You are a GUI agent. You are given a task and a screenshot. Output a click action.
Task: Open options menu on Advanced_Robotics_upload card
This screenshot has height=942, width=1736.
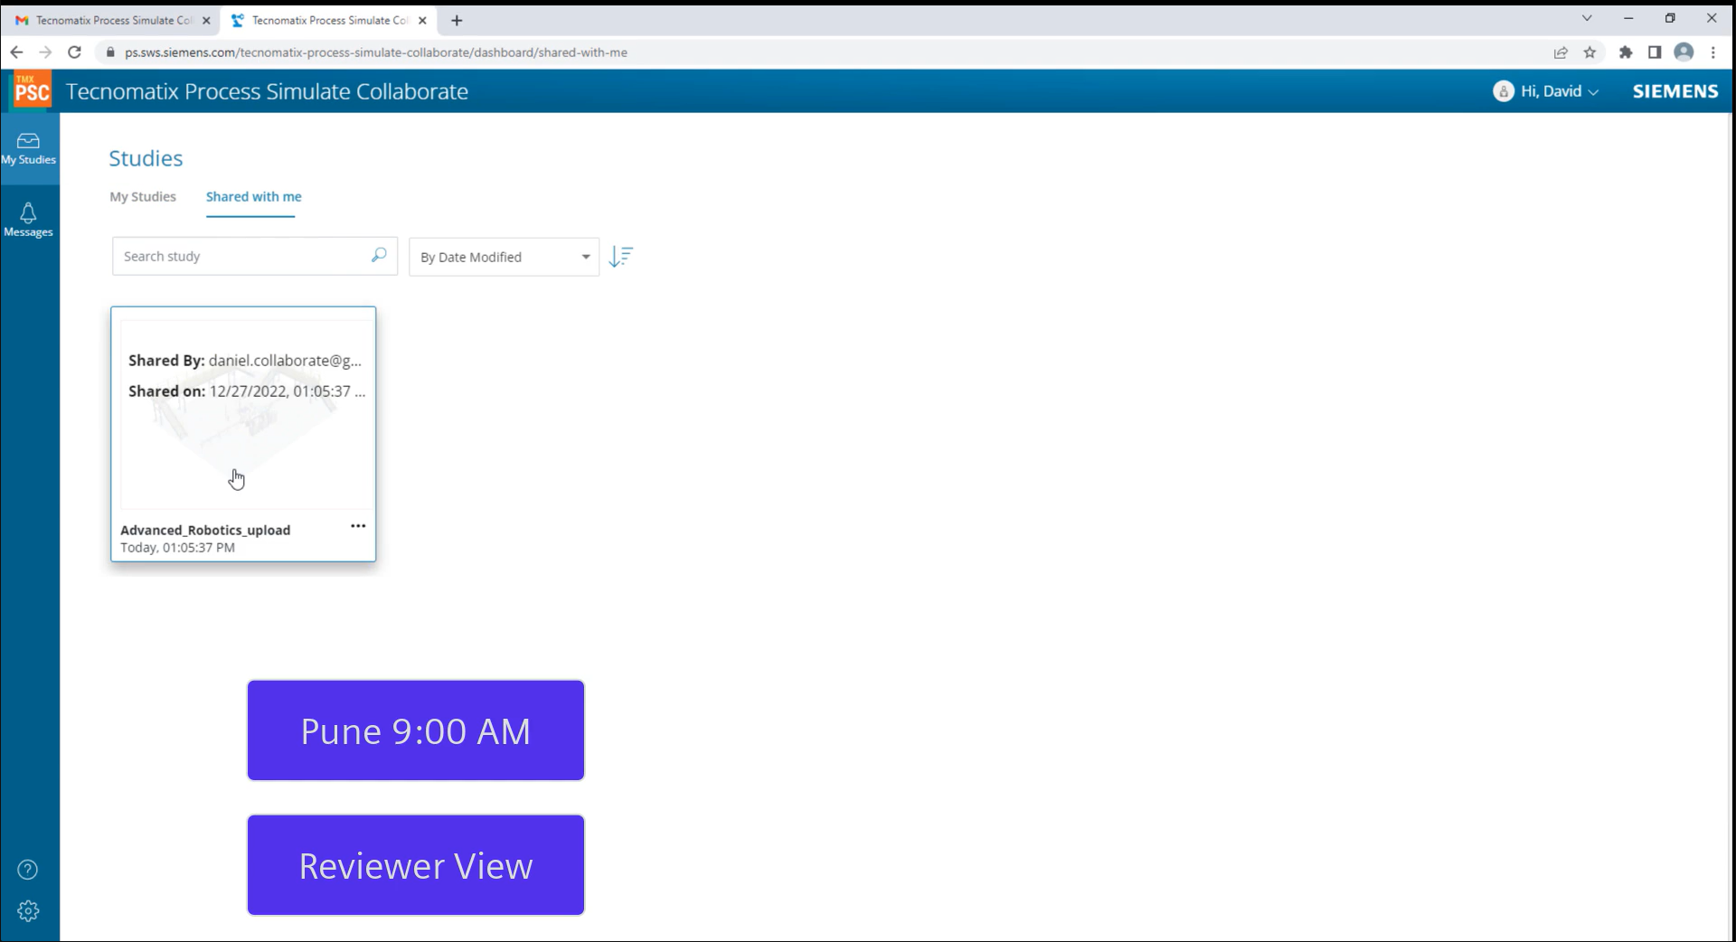pos(357,526)
